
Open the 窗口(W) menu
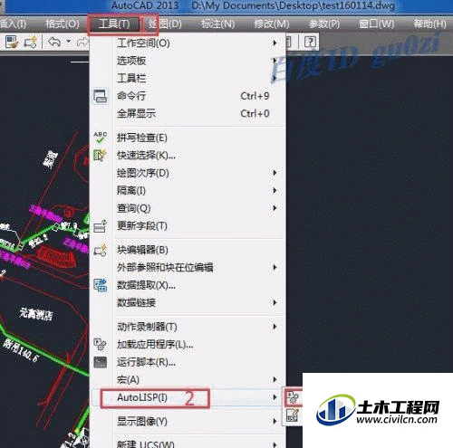pyautogui.click(x=377, y=24)
